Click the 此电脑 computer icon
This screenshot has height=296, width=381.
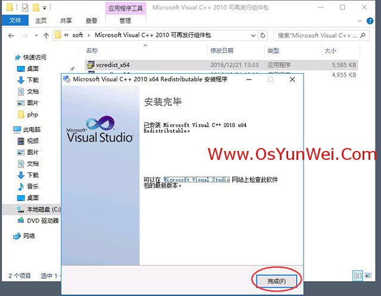point(17,130)
